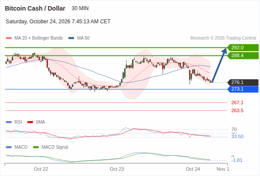Click the 267.1 red support value
Viewport: 260px width, 176px height.
[x=237, y=103]
